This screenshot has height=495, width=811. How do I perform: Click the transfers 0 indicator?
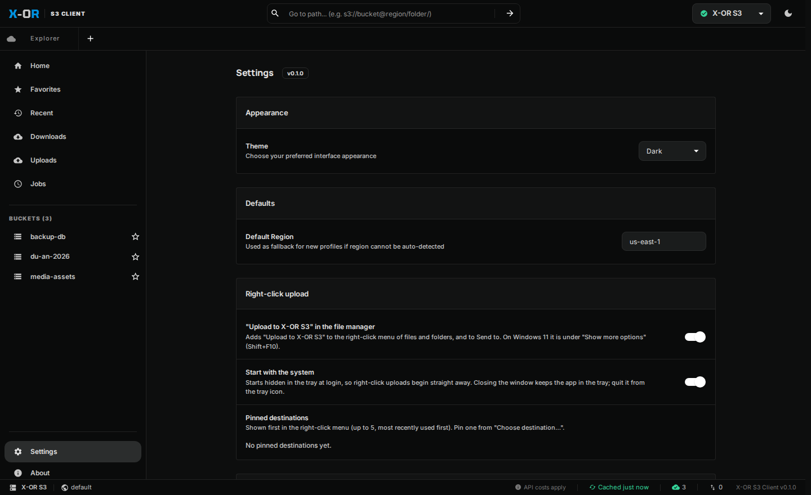pos(716,487)
